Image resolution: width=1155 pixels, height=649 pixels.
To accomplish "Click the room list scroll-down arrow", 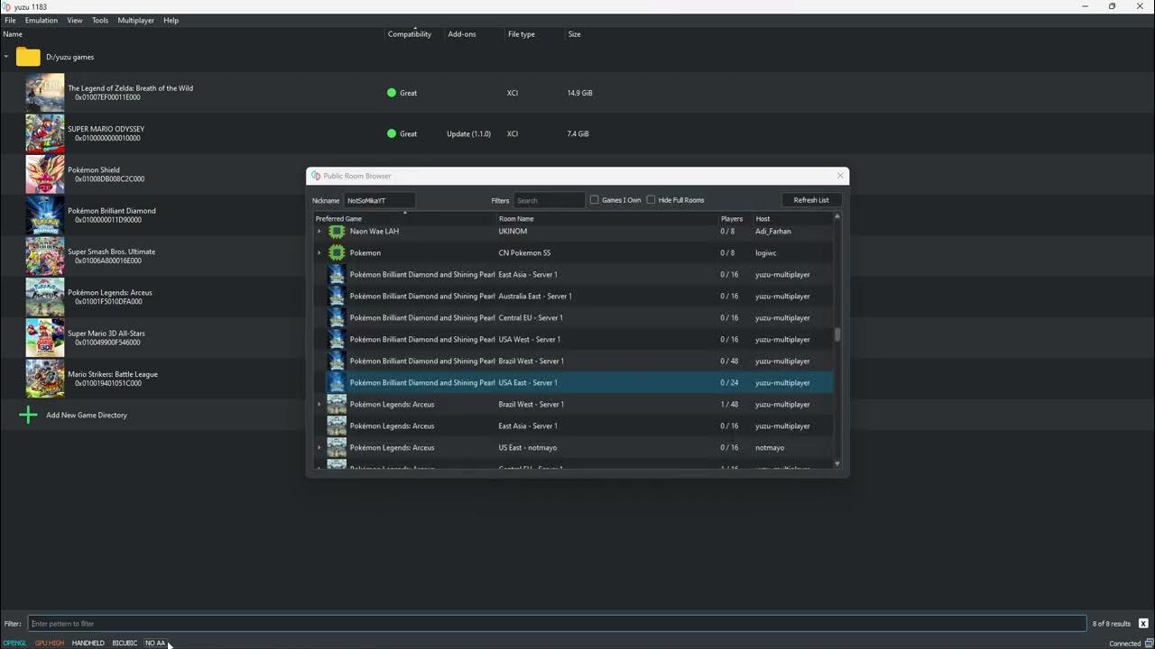I will click(x=837, y=463).
